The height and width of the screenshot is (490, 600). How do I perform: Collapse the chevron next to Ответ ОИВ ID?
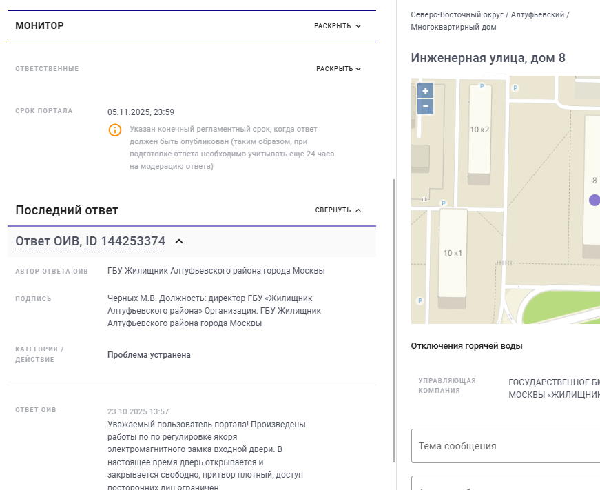coord(179,241)
